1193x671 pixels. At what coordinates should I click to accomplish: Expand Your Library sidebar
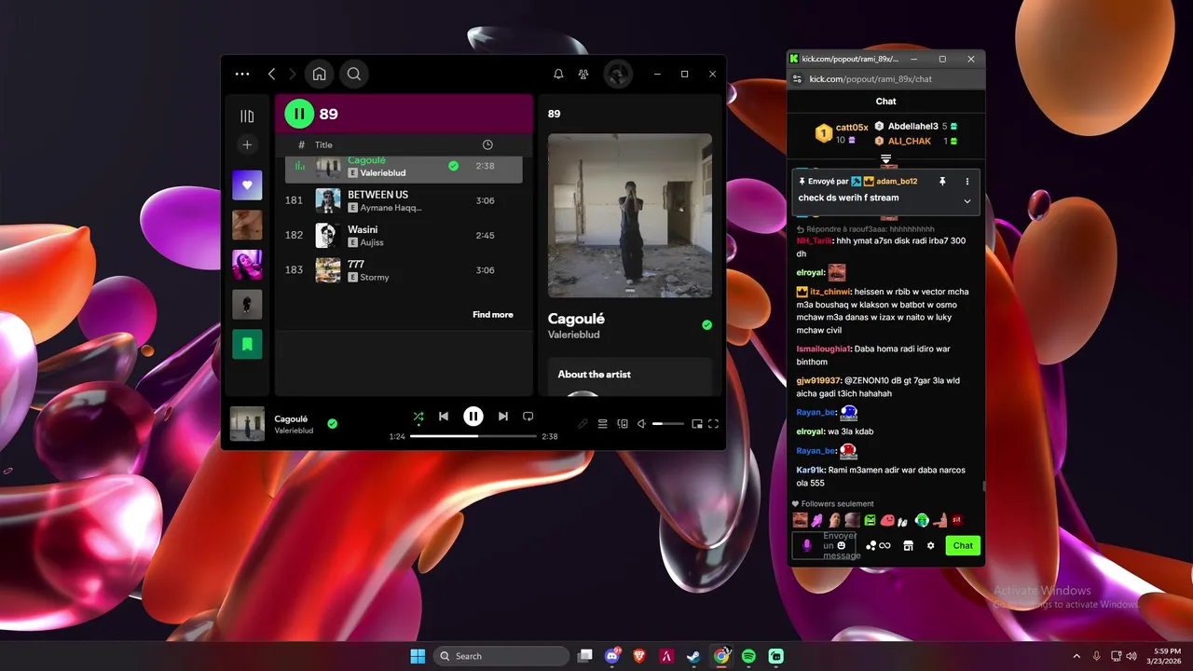click(x=247, y=116)
